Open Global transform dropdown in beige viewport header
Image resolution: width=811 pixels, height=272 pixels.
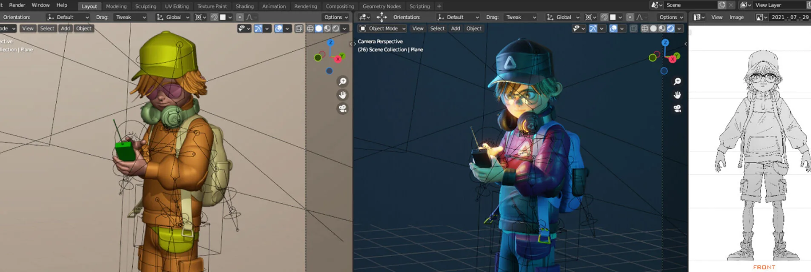172,17
